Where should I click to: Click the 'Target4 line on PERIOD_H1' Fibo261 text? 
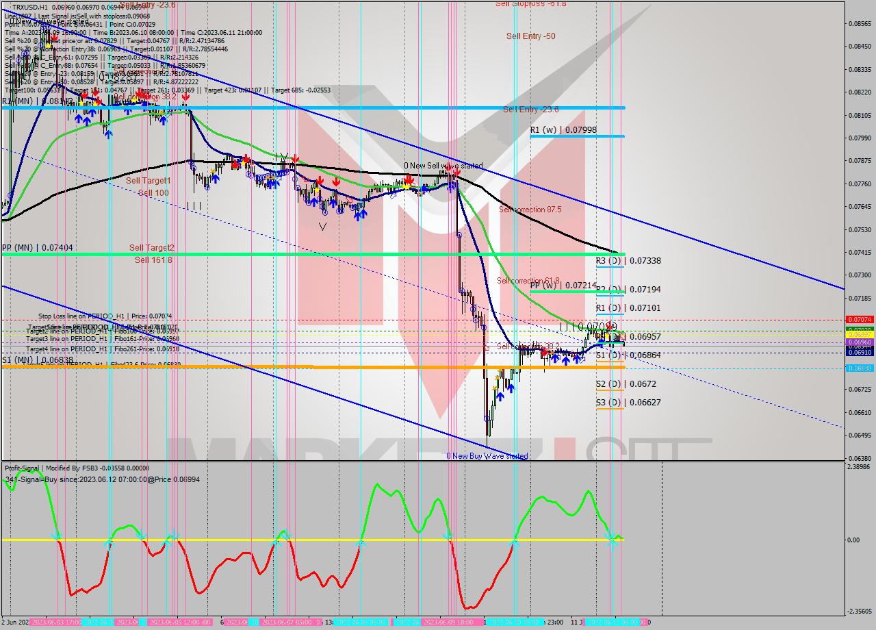tap(103, 349)
